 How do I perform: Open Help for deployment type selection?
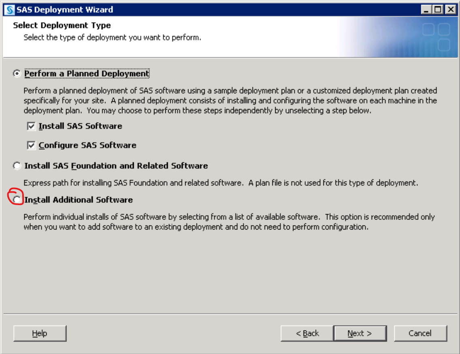click(41, 333)
